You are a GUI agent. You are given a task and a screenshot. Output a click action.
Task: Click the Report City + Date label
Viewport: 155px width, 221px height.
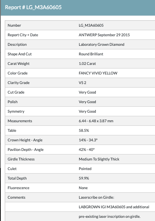click(23, 35)
